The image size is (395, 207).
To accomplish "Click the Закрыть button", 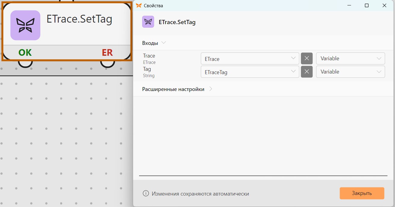I will tap(362, 193).
